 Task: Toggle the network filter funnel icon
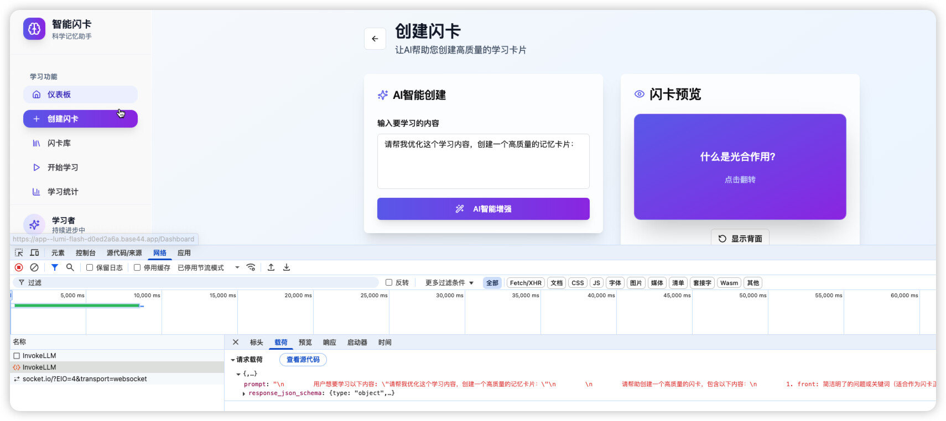[55, 267]
